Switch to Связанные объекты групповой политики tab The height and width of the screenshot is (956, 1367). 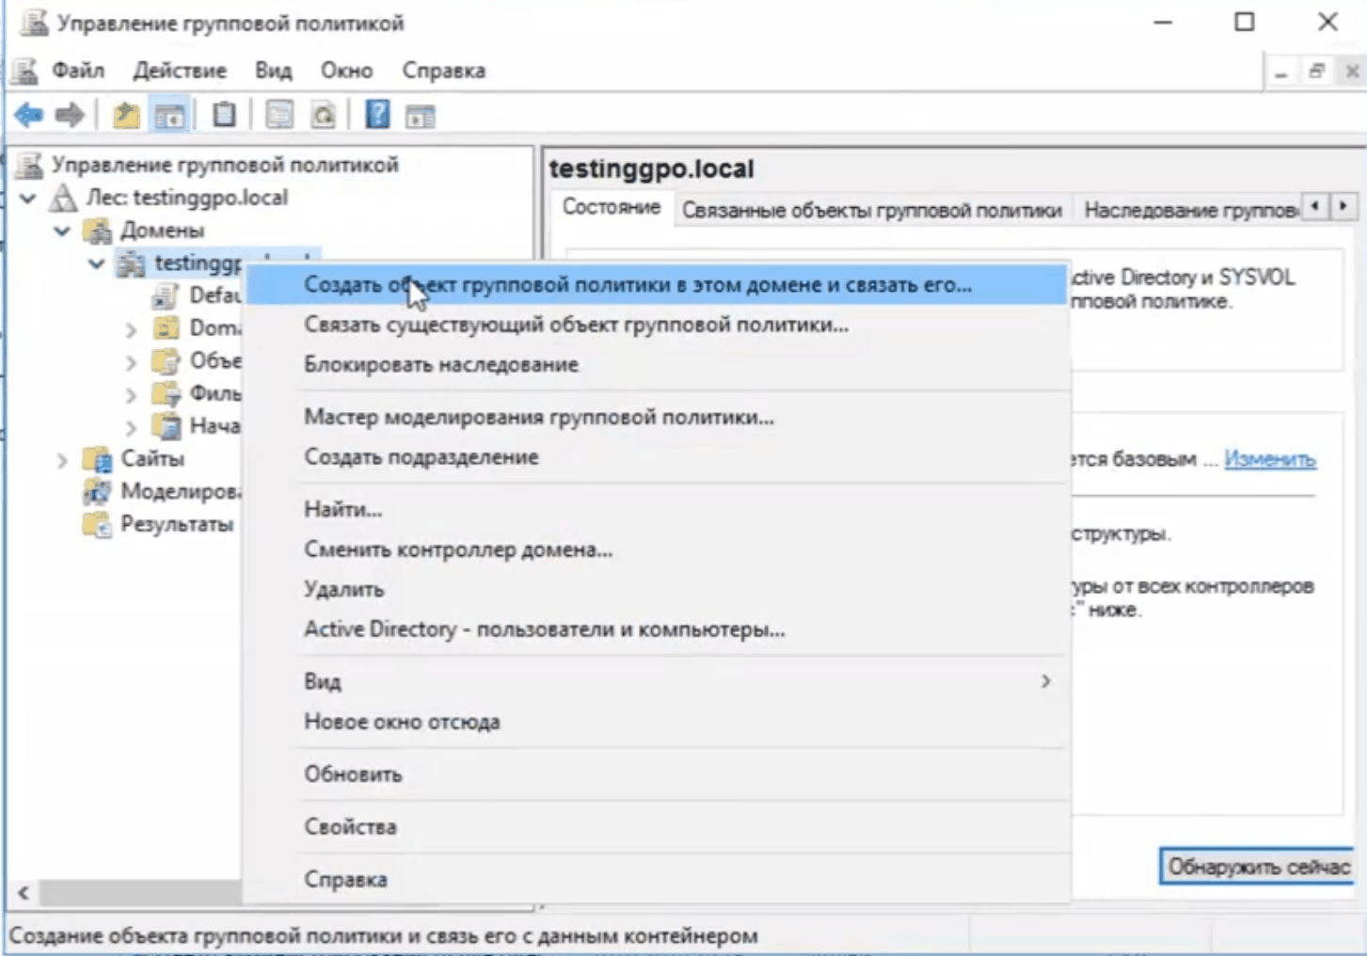click(x=871, y=210)
